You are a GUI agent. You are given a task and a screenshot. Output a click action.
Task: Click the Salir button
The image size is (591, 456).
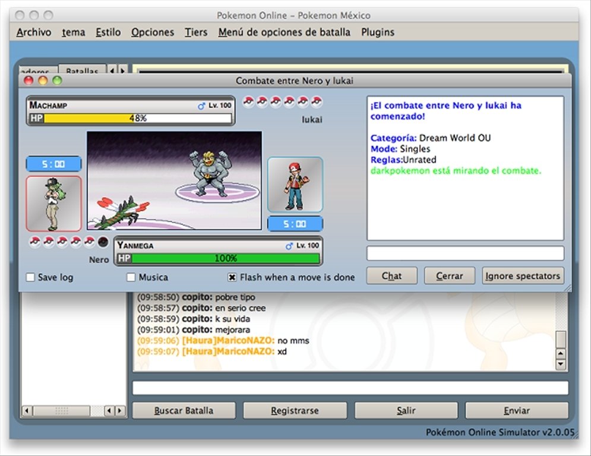coord(406,410)
